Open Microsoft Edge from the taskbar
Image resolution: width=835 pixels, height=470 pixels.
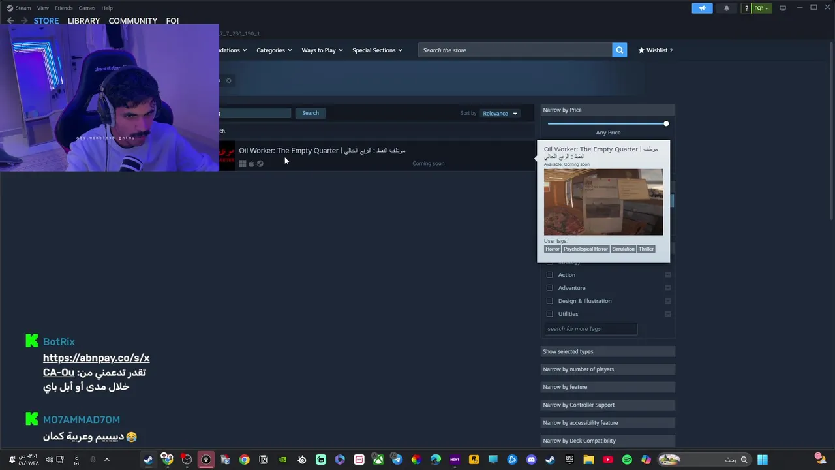(435, 460)
